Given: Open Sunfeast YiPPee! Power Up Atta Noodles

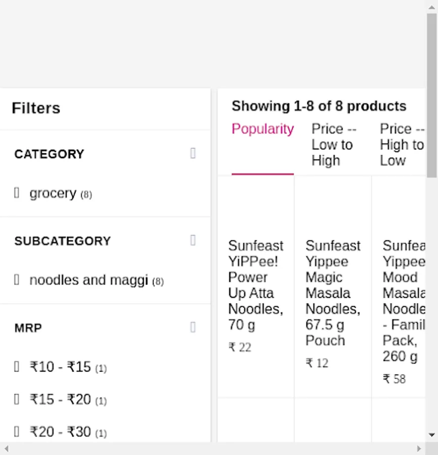Looking at the screenshot, I should tap(255, 285).
